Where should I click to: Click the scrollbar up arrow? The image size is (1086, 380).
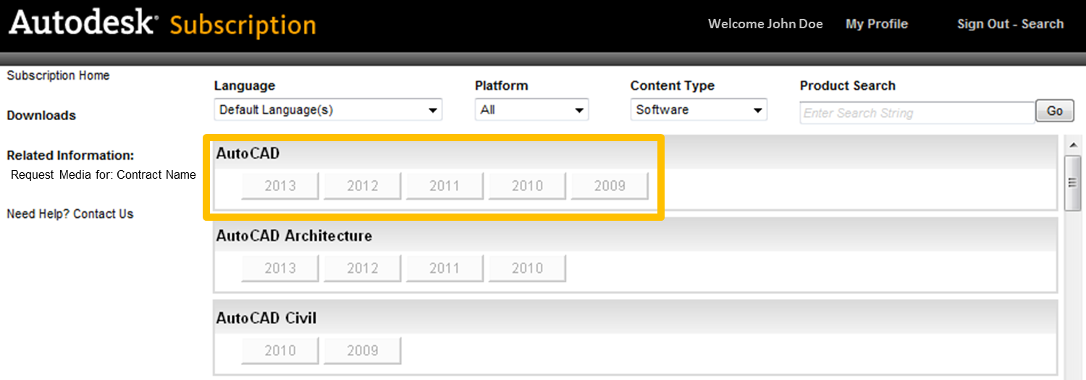1074,145
